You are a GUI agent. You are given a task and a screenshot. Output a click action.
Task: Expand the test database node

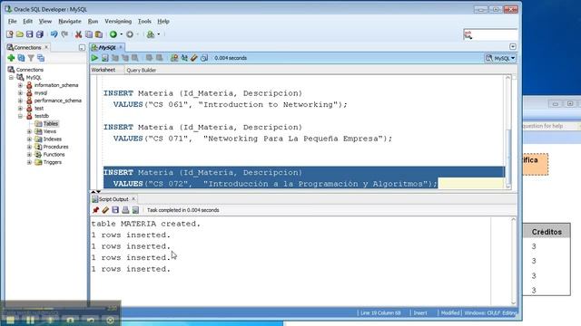click(20, 109)
